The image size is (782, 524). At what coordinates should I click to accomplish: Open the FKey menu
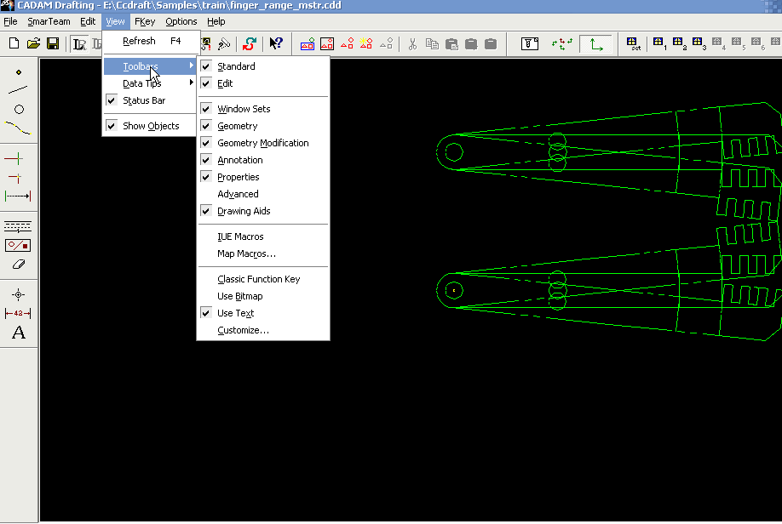coord(145,21)
